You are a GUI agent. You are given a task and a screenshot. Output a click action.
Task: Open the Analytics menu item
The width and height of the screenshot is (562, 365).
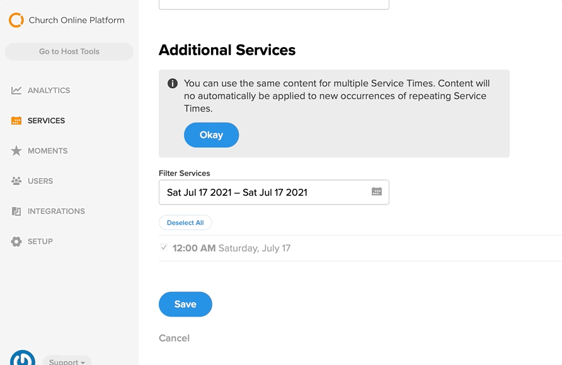49,90
